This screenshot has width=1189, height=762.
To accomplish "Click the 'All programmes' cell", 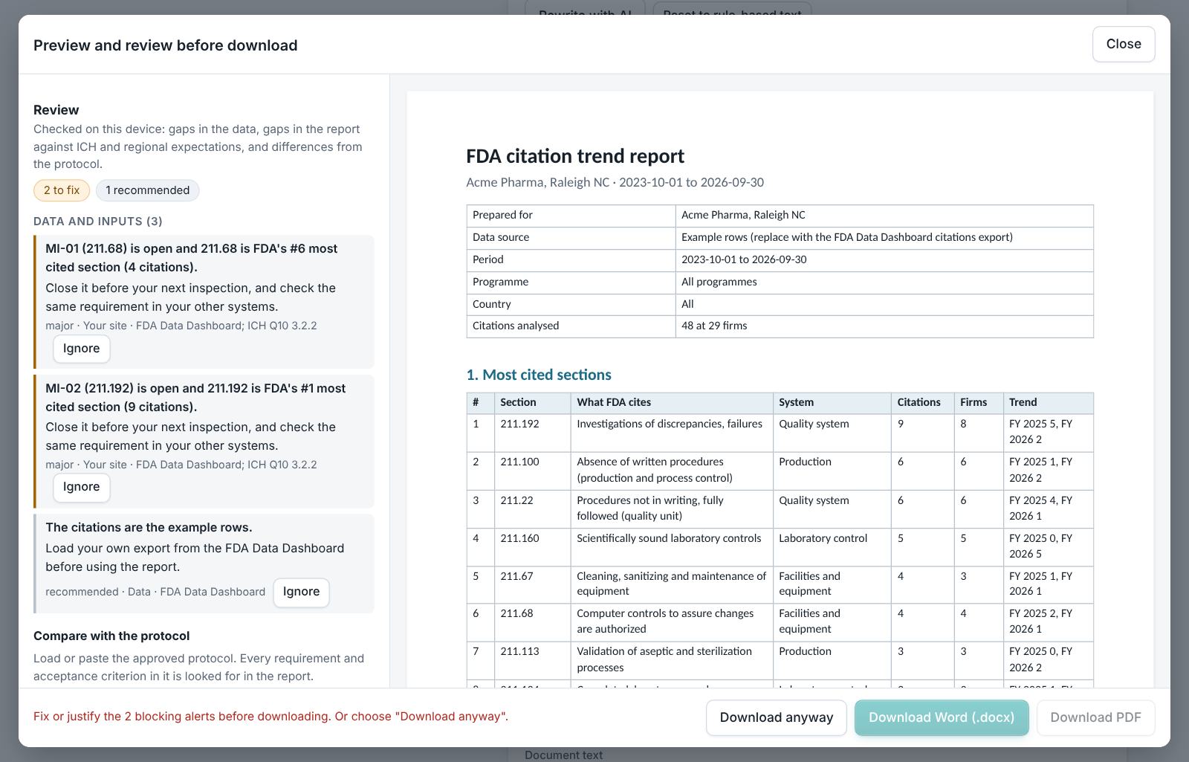I will (x=884, y=282).
